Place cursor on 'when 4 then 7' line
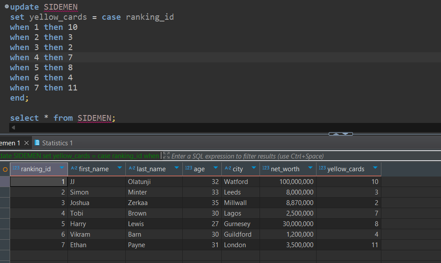The image size is (441, 263). click(x=41, y=58)
